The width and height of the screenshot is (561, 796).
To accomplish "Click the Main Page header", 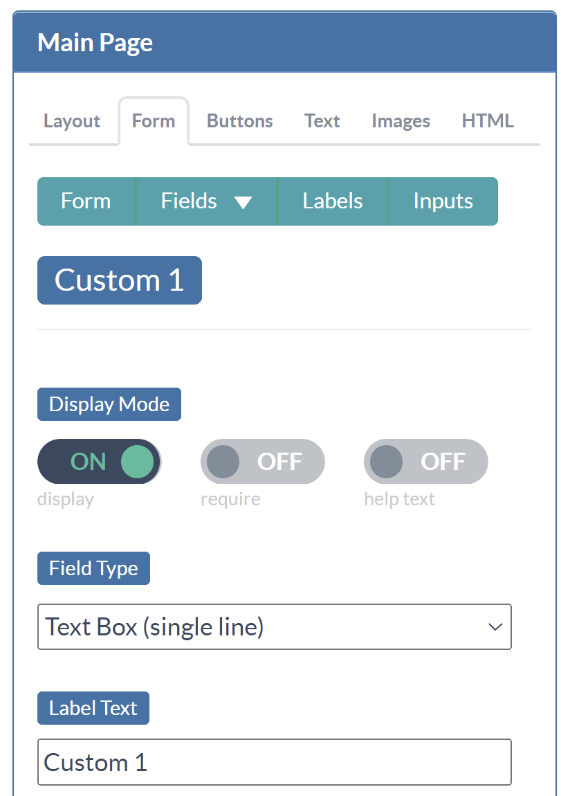I will coord(95,42).
